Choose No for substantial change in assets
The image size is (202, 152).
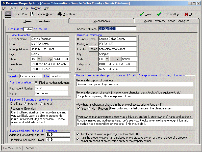click(89, 108)
